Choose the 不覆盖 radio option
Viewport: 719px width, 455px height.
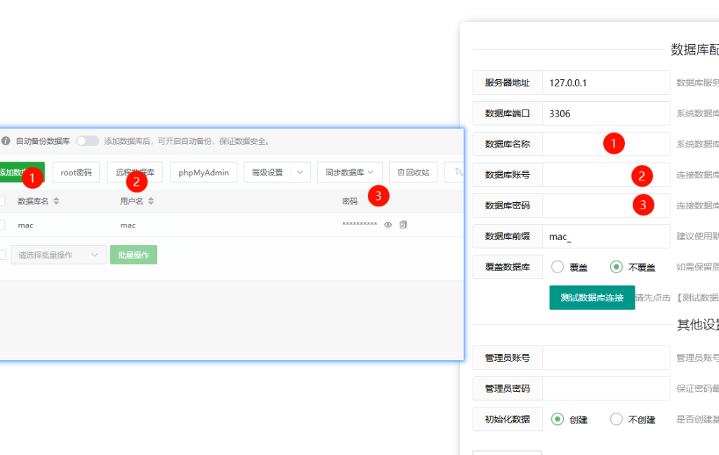pos(616,267)
